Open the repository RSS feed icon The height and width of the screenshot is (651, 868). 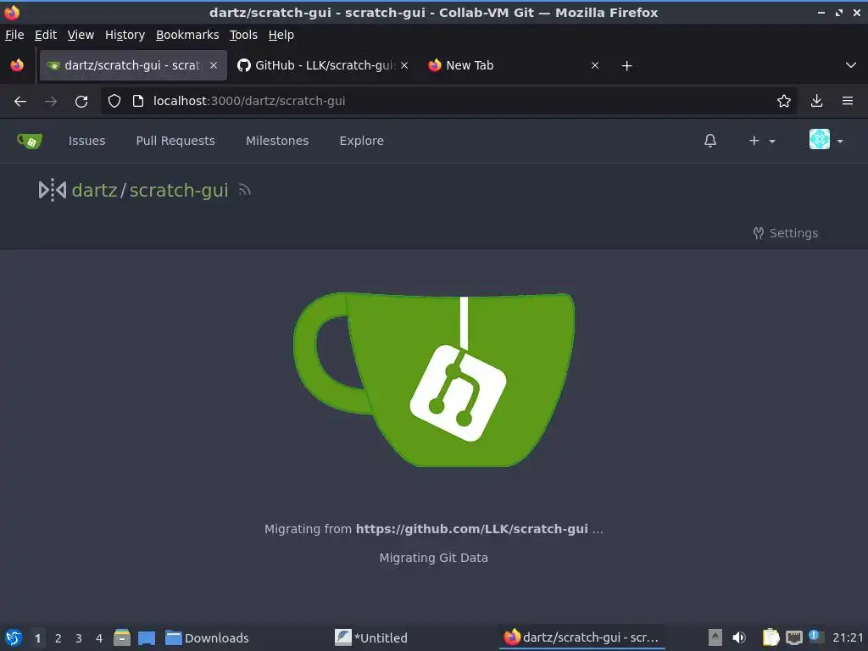pyautogui.click(x=245, y=191)
